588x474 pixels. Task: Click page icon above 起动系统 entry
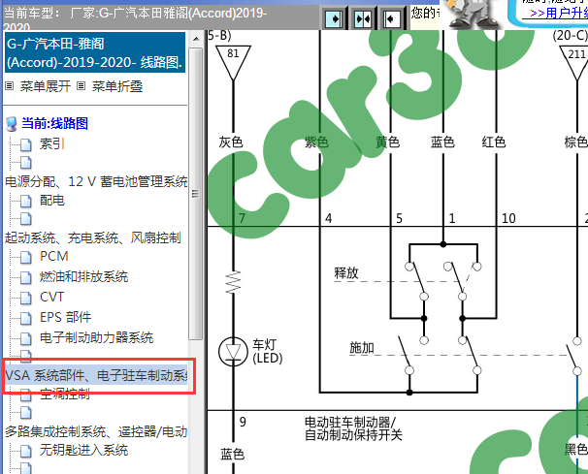[x=25, y=219]
